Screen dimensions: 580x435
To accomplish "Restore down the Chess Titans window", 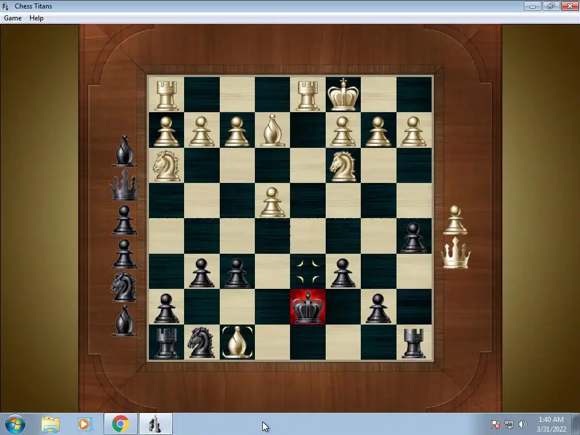I will (x=551, y=6).
